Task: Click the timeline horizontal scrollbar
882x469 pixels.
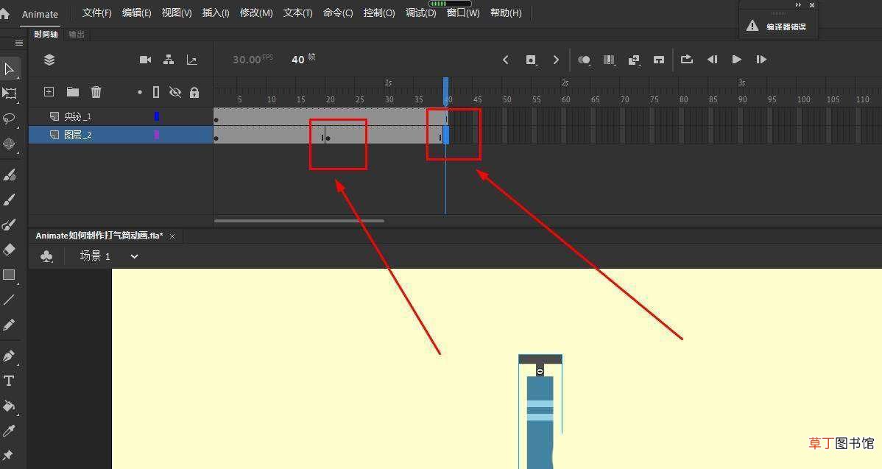Action: click(299, 221)
